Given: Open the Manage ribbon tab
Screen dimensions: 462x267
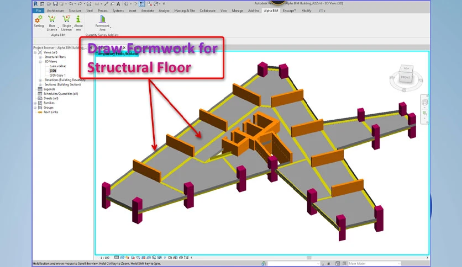Looking at the screenshot, I should pyautogui.click(x=237, y=10).
